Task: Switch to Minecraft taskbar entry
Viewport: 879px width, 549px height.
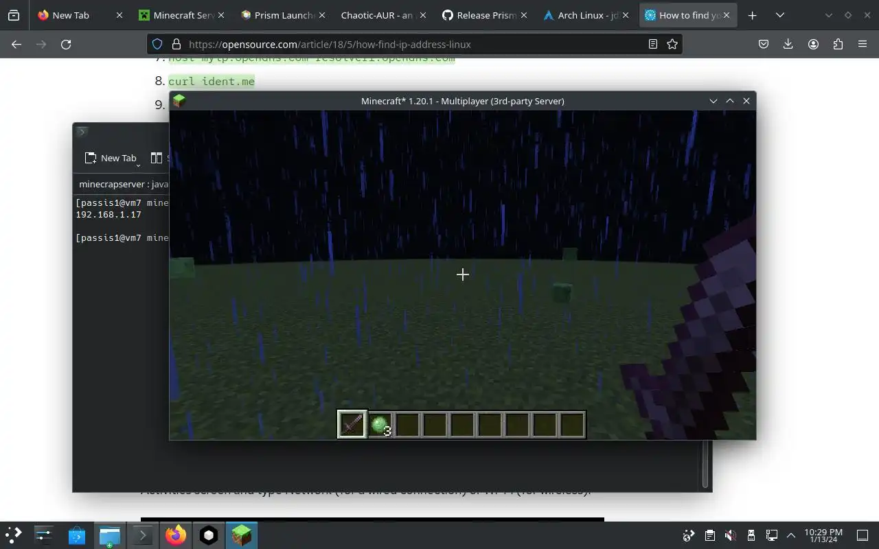Action: [242, 535]
